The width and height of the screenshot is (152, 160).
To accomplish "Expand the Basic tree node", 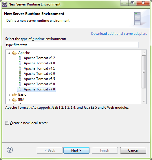I will (x=9, y=95).
